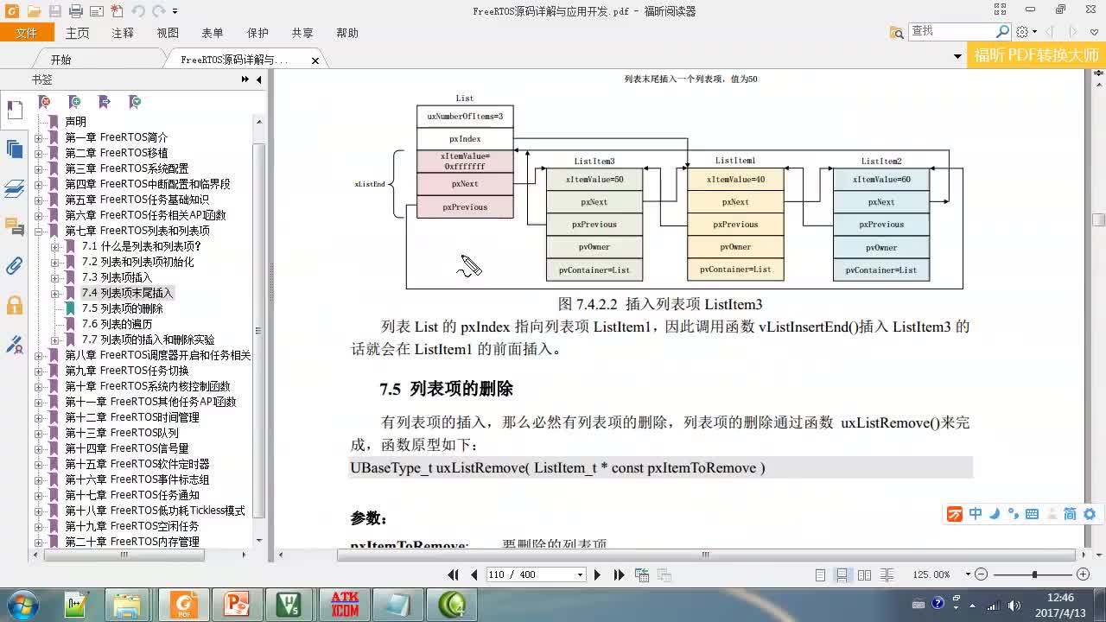Open the 文件 menu
The width and height of the screenshot is (1106, 622).
pyautogui.click(x=27, y=33)
